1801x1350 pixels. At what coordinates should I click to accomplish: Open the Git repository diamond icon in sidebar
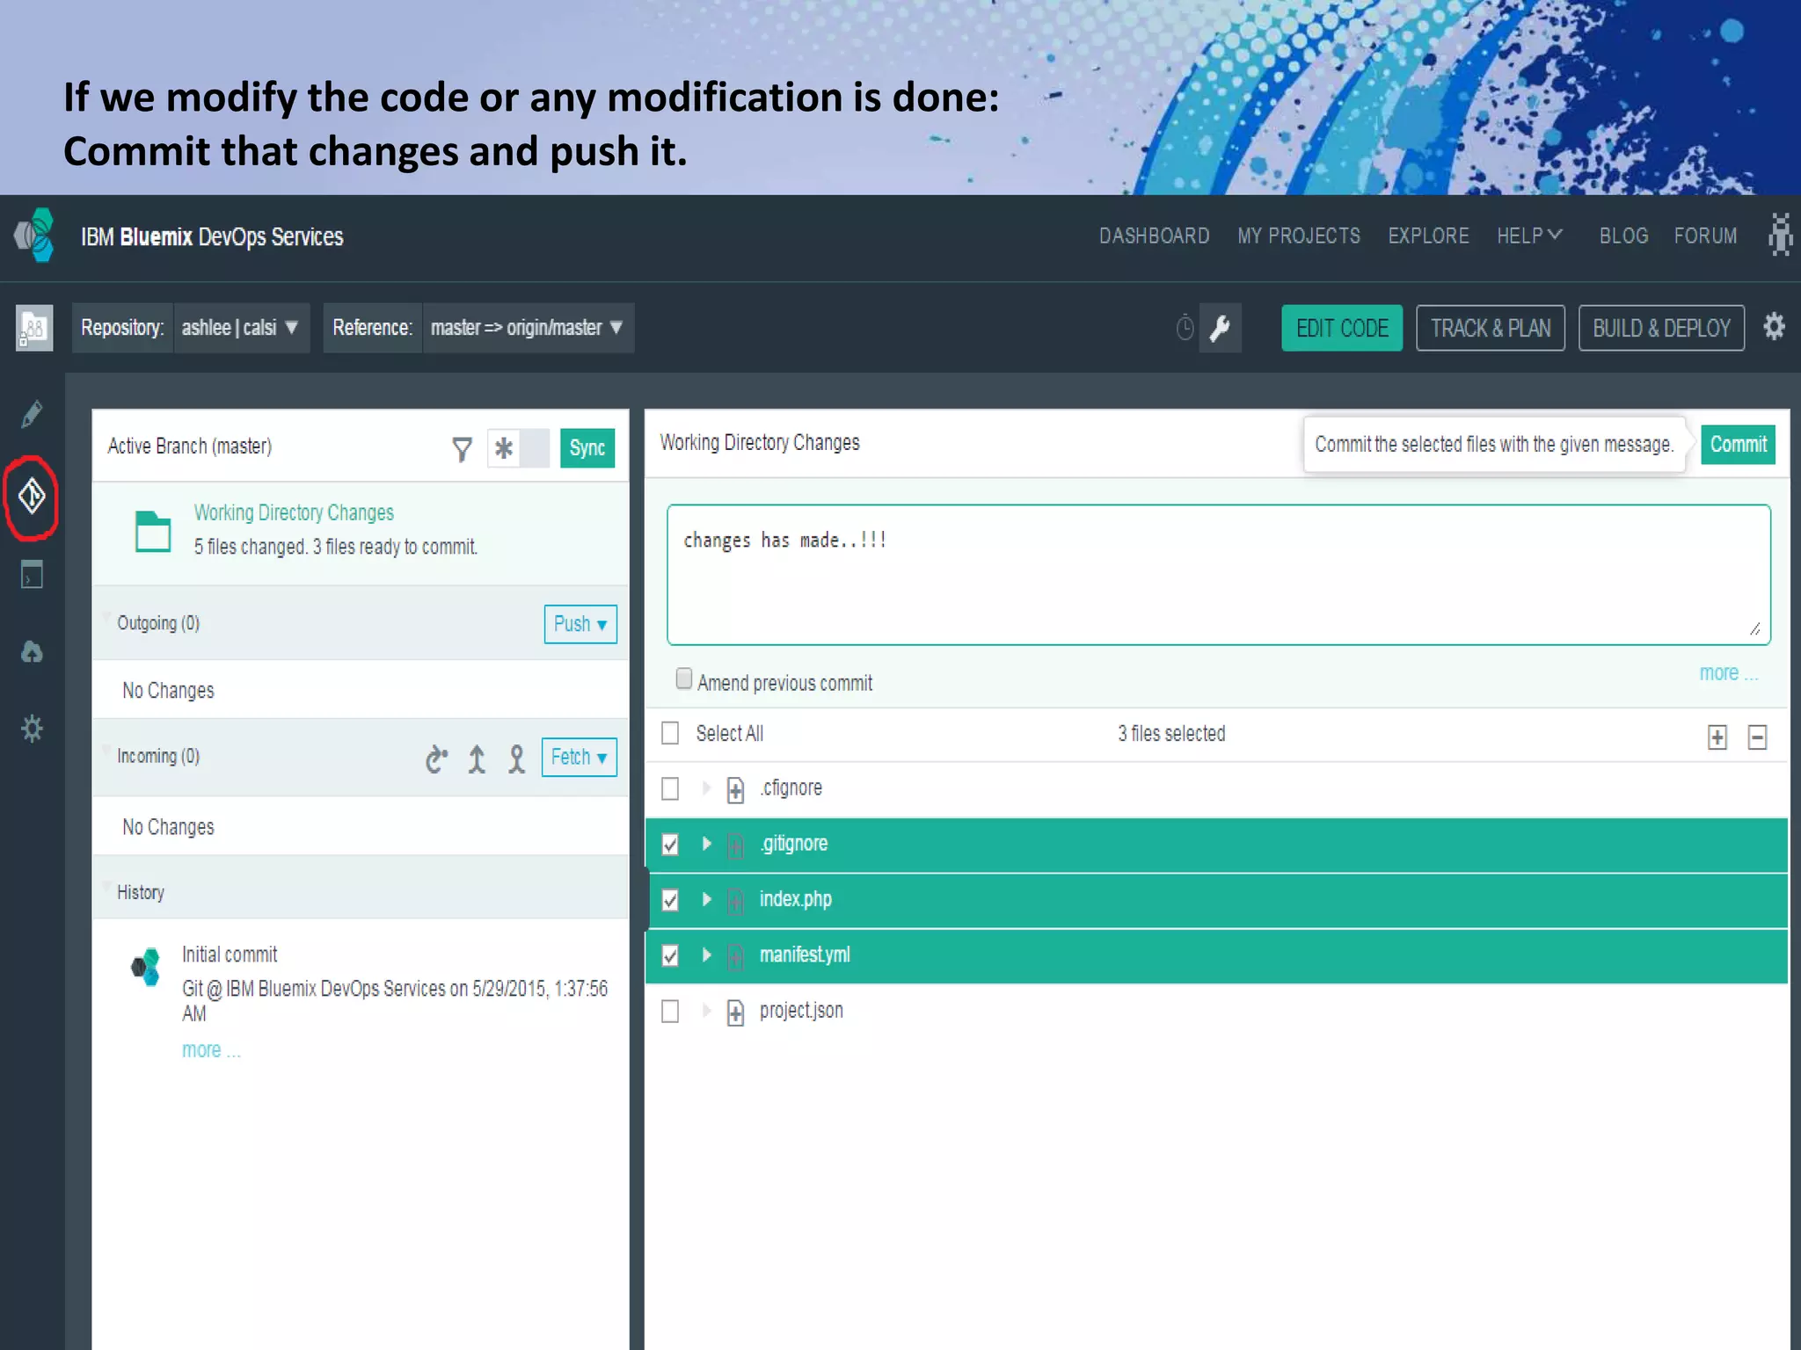coord(32,497)
